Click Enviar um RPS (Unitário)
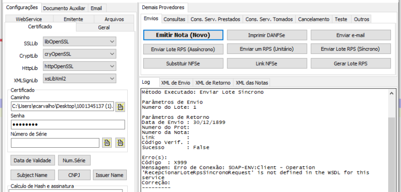This screenshot has width=401, height=192. [267, 49]
